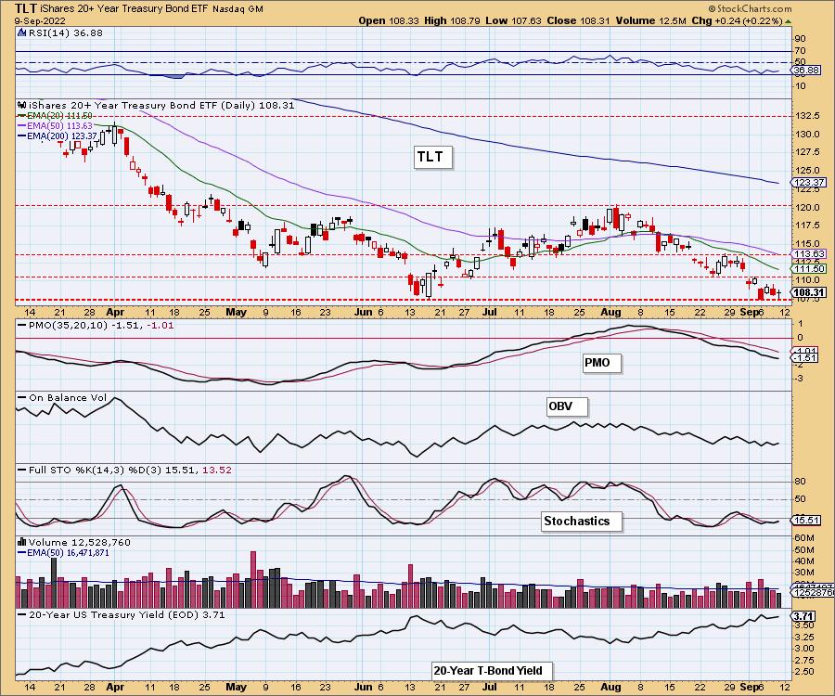This screenshot has height=696, width=835.
Task: Click the OBV annotation box
Action: coord(567,406)
